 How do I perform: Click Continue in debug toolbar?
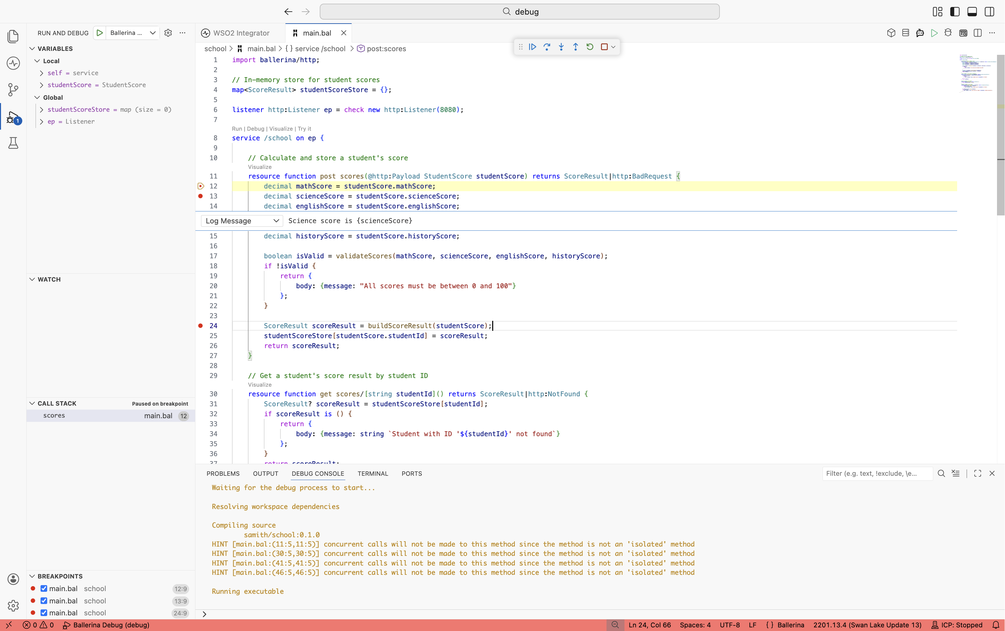tap(532, 47)
